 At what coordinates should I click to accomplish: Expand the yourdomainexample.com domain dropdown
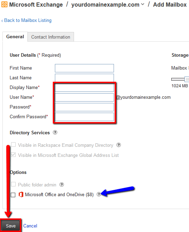pyautogui.click(x=142, y=5)
